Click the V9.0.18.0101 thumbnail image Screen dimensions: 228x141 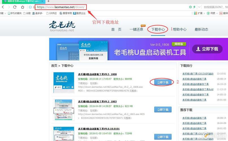point(64,134)
